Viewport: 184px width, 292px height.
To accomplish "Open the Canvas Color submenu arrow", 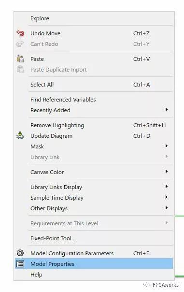I will 167,171.
